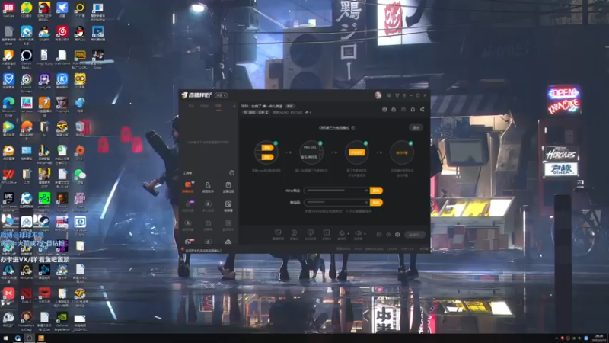Click the message icon beside the avatar
Screen dimensions: 609x343
[x=389, y=95]
